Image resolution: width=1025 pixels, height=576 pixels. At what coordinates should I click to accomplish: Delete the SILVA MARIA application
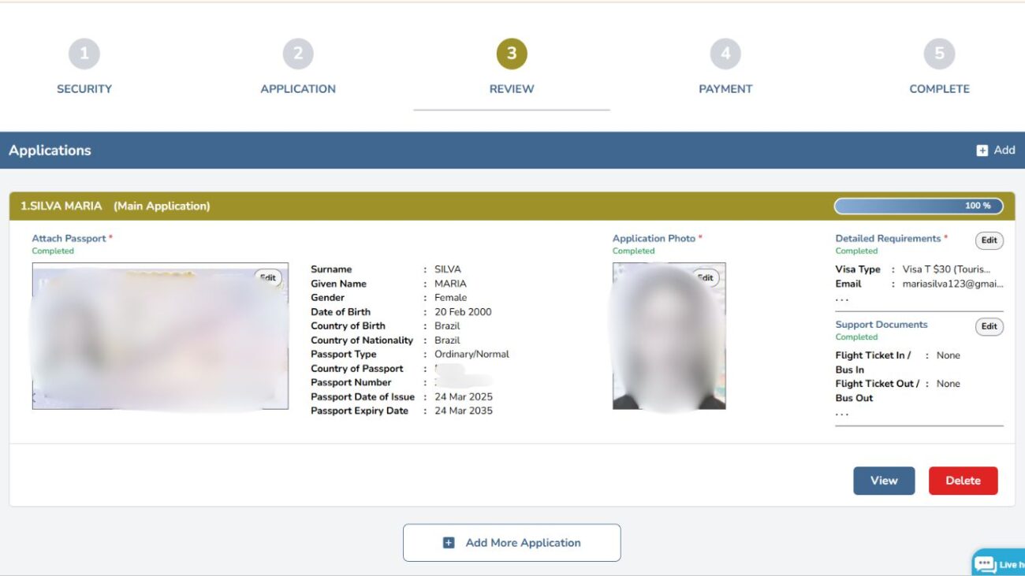coord(963,480)
